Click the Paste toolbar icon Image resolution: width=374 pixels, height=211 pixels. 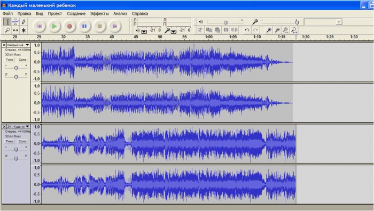pyautogui.click(x=217, y=30)
